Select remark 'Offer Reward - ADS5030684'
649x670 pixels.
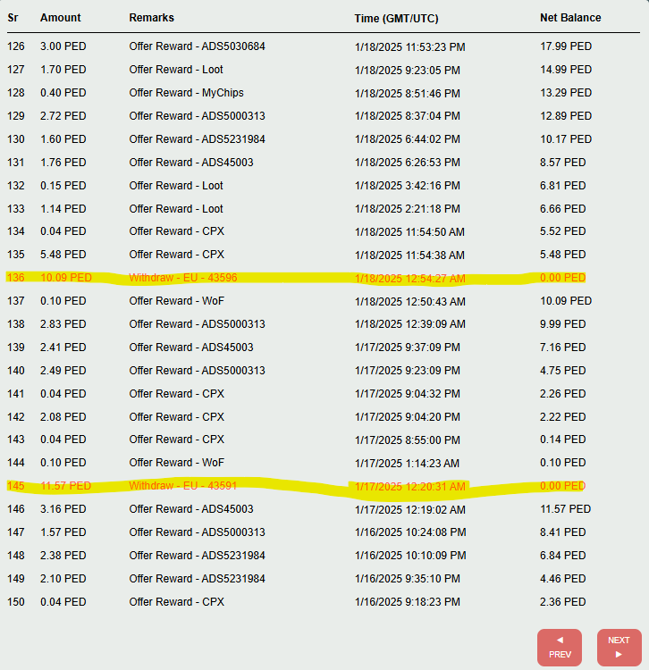coord(197,46)
